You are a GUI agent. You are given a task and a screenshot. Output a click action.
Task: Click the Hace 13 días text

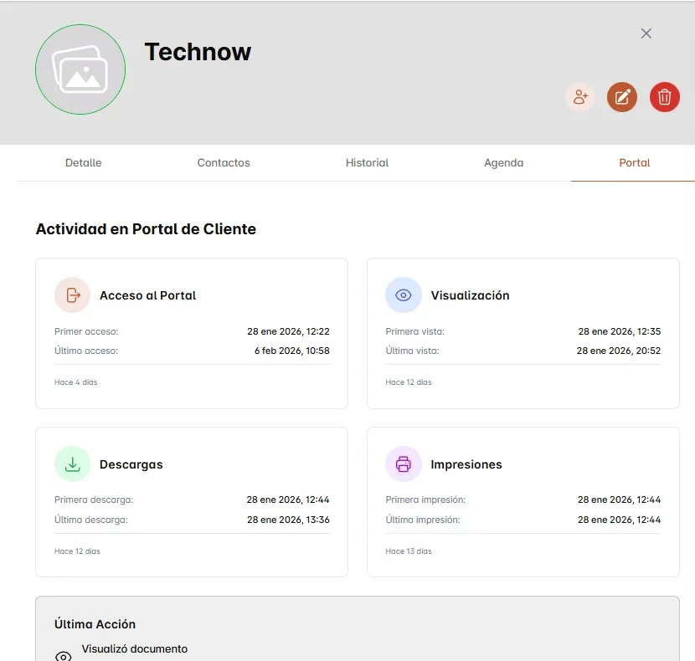(x=409, y=551)
